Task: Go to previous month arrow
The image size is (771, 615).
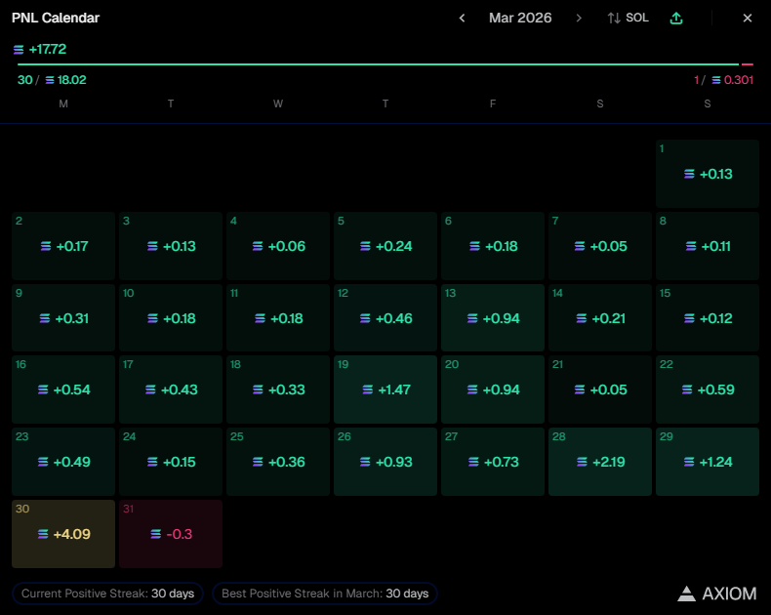Action: point(462,19)
